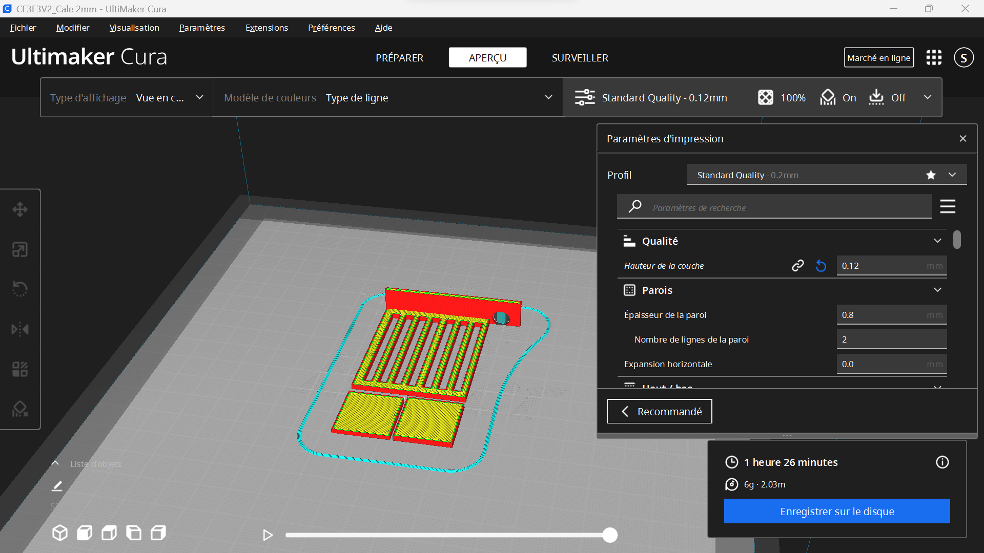Click the panel resize handle dots
The width and height of the screenshot is (984, 553).
pos(787,436)
